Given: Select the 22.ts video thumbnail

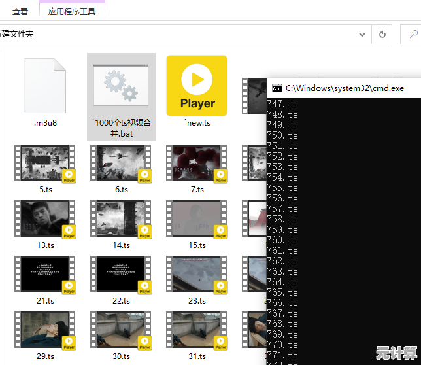Looking at the screenshot, I should (x=121, y=274).
